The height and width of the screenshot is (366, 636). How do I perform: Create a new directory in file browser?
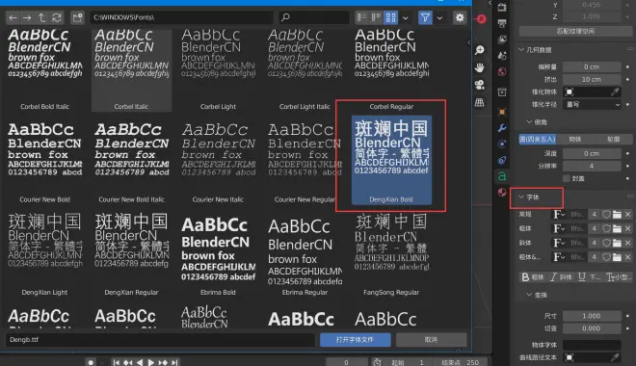coord(77,18)
